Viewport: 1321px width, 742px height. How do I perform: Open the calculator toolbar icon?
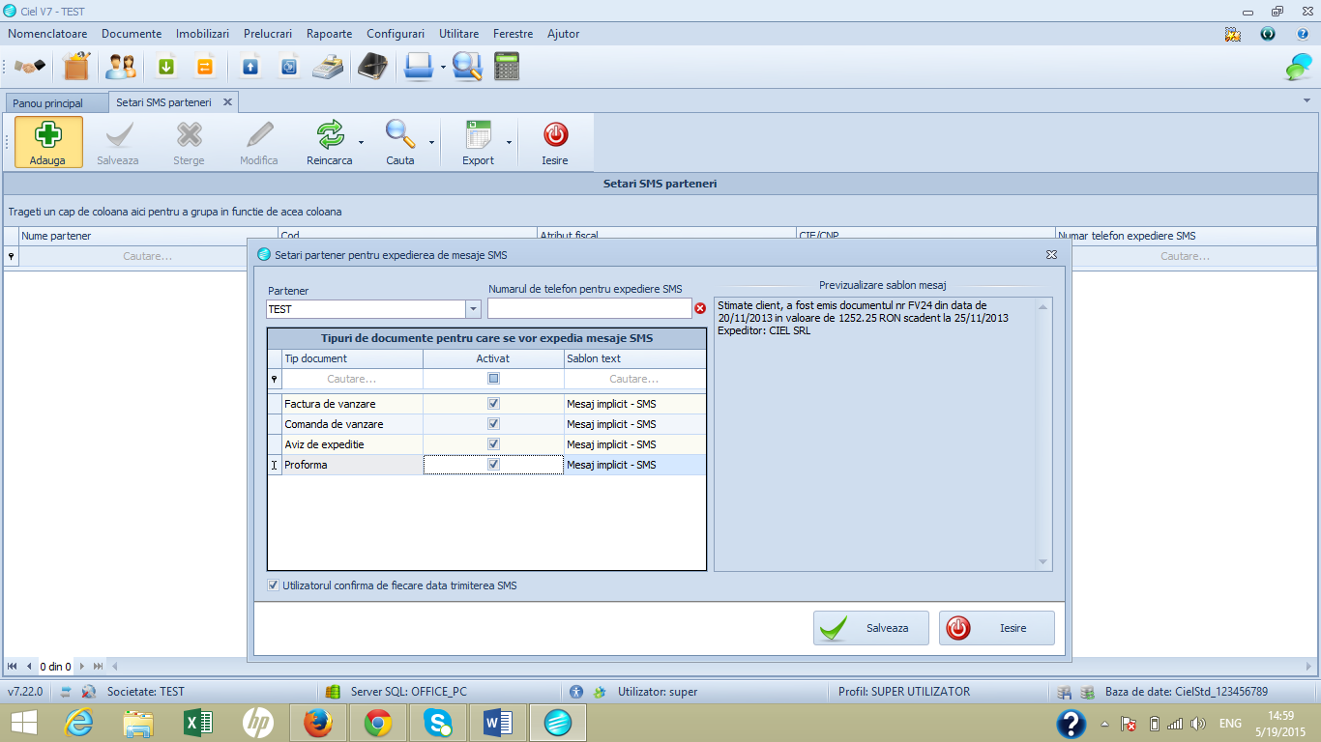point(507,67)
